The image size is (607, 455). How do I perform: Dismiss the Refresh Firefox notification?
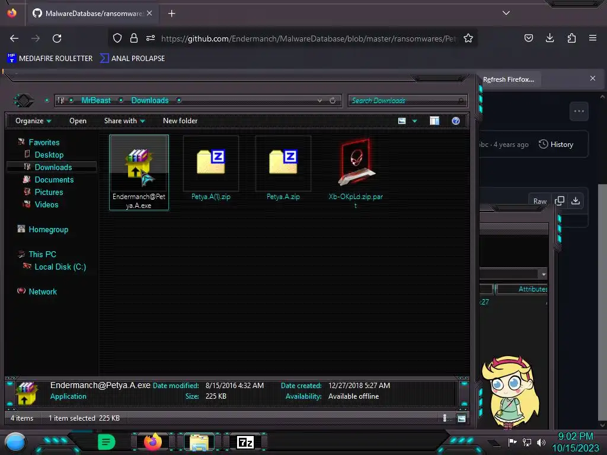coord(592,78)
